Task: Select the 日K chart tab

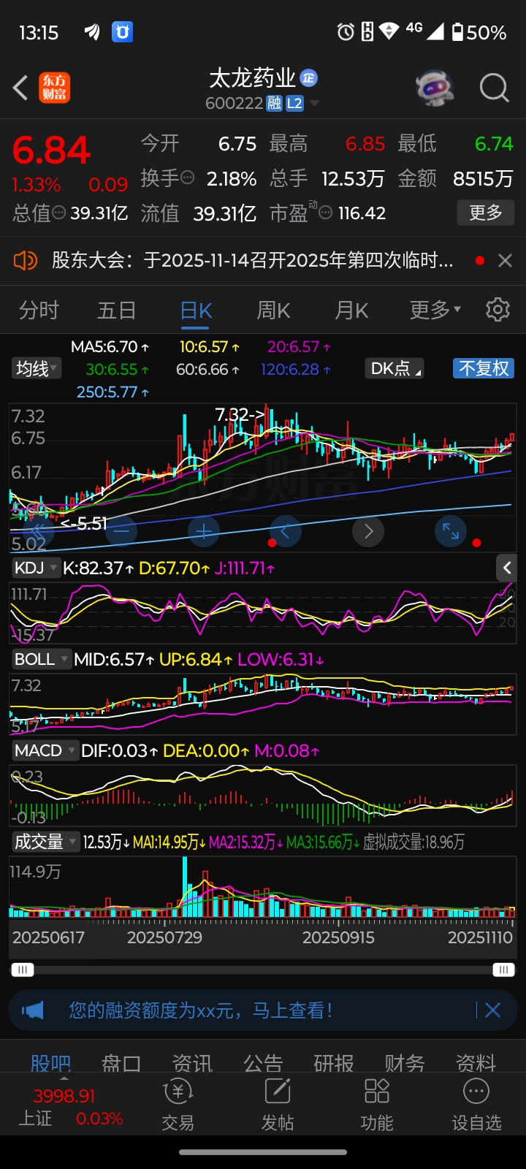Action: point(196,310)
